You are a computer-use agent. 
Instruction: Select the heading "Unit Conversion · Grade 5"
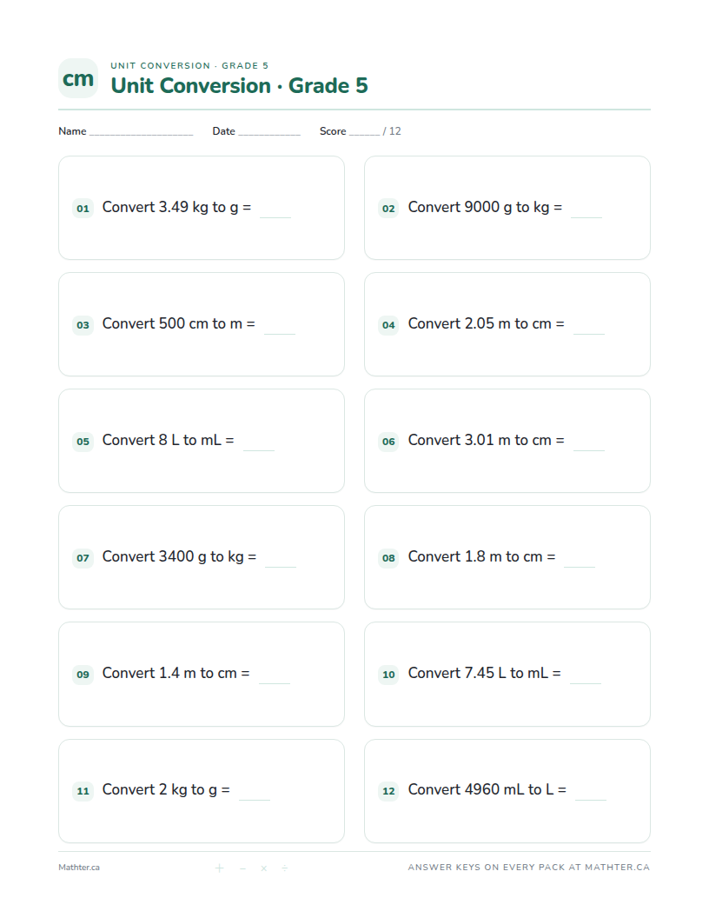[x=239, y=85]
